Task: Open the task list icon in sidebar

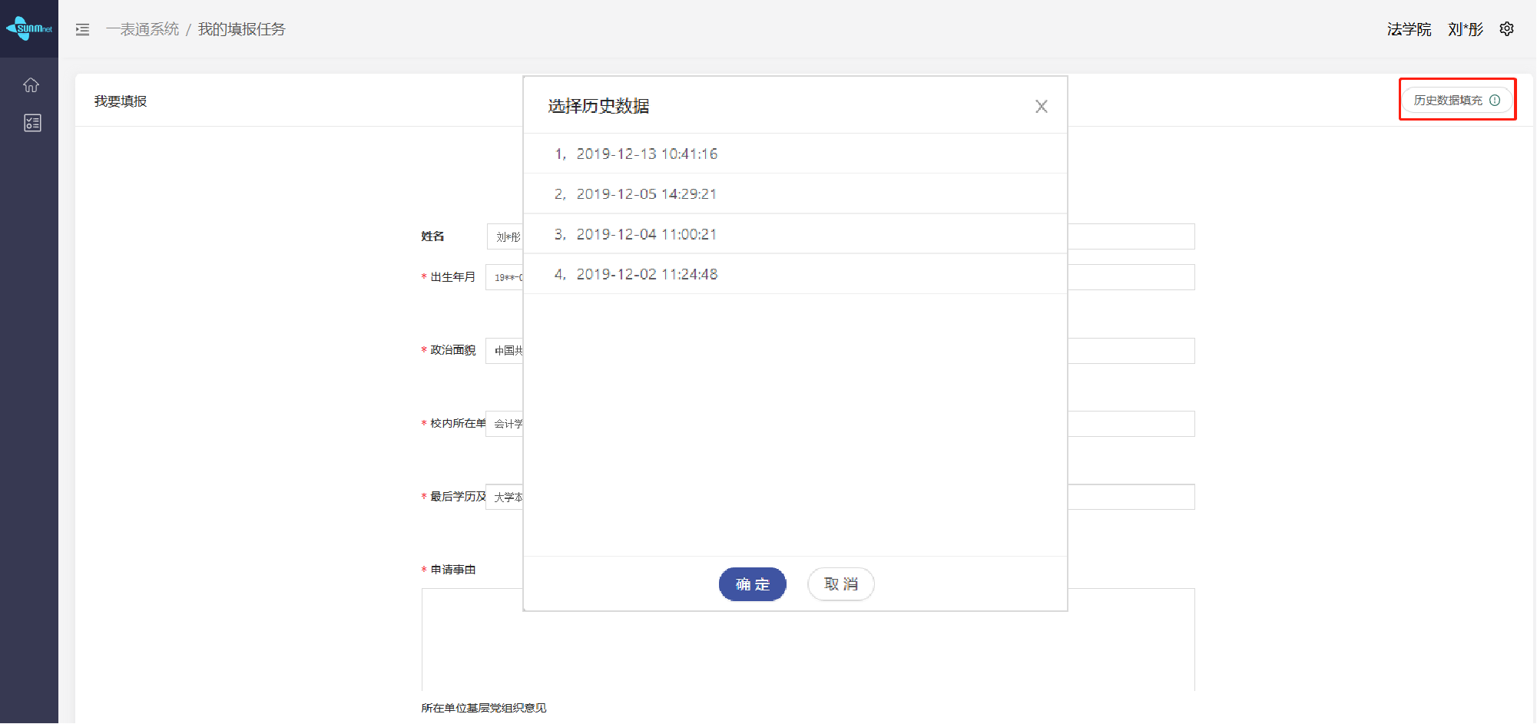Action: tap(32, 123)
